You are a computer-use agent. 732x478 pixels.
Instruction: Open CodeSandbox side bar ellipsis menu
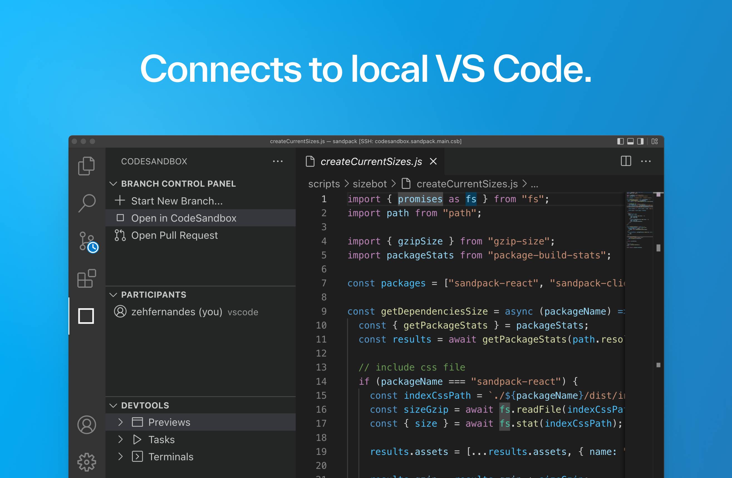278,161
